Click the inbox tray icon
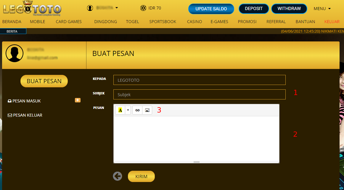The image size is (344, 190). (x=10, y=101)
